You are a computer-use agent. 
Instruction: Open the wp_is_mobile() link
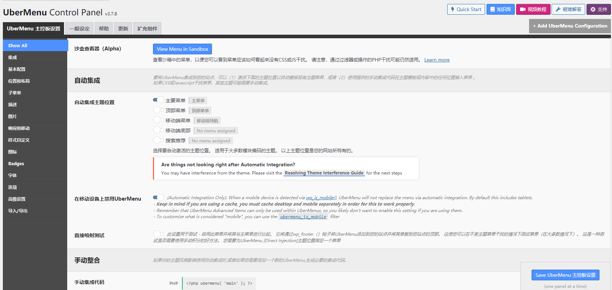point(321,197)
